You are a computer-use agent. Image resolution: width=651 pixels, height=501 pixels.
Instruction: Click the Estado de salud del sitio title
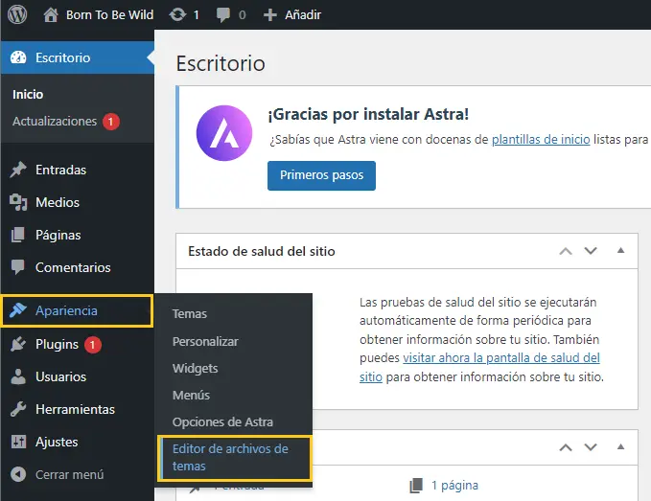pyautogui.click(x=262, y=251)
